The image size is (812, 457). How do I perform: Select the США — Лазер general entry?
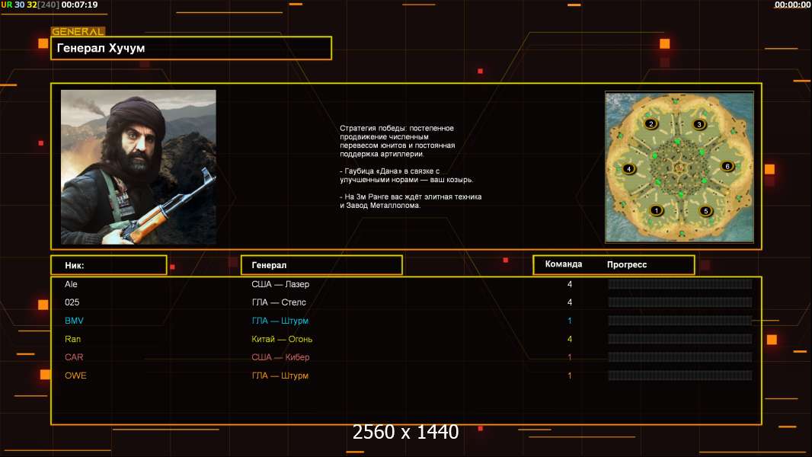point(280,284)
